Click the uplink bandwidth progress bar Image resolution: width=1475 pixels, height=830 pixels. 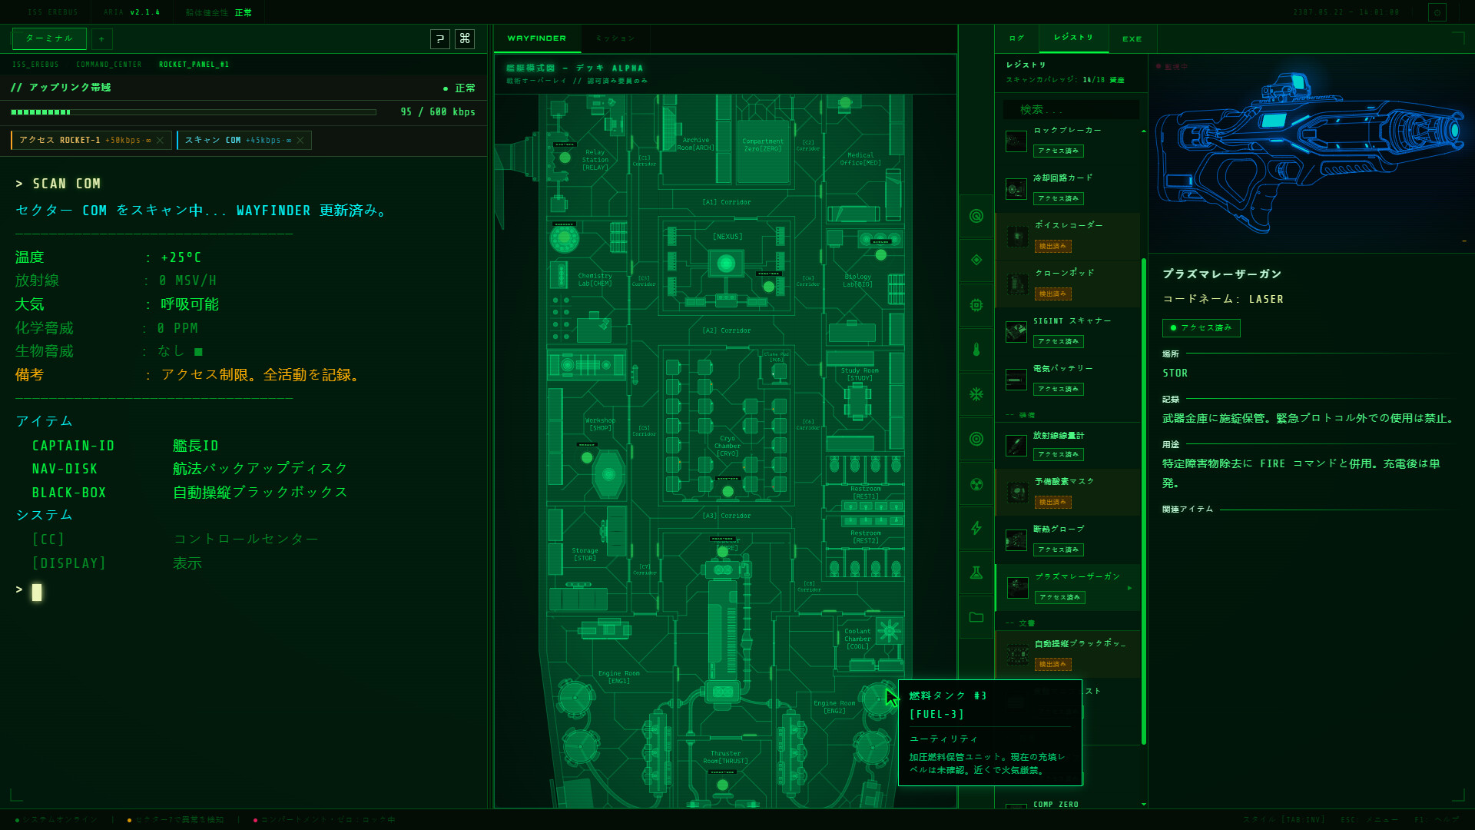pyautogui.click(x=194, y=112)
